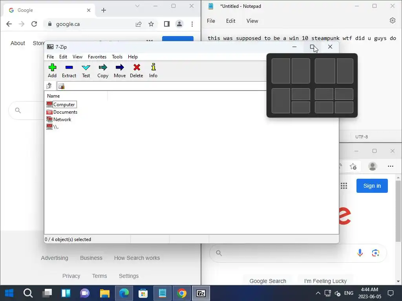The height and width of the screenshot is (301, 402).
Task: Start voice search microphone in Edge
Action: pyautogui.click(x=360, y=253)
